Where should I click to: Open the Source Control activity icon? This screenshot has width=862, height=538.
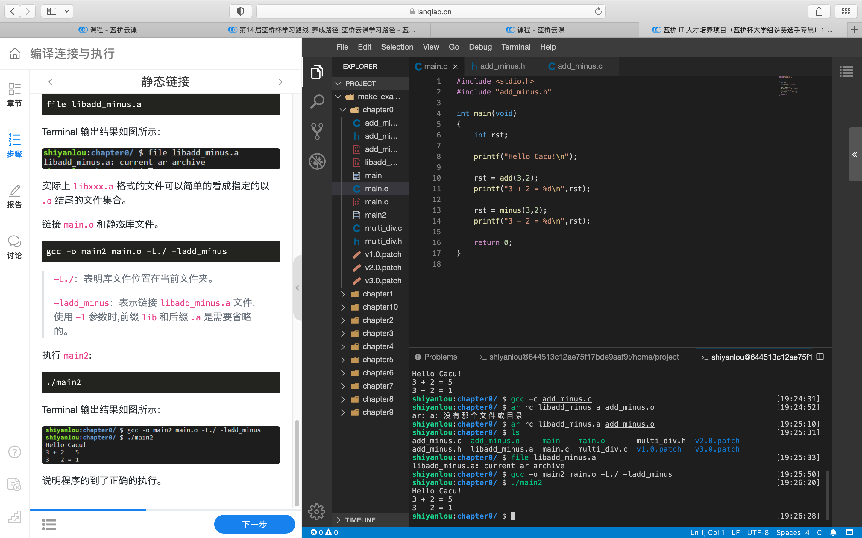[317, 131]
